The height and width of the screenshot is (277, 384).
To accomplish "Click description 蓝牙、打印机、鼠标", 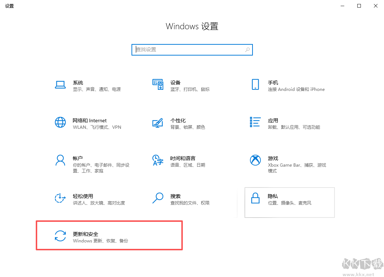I will 190,89.
